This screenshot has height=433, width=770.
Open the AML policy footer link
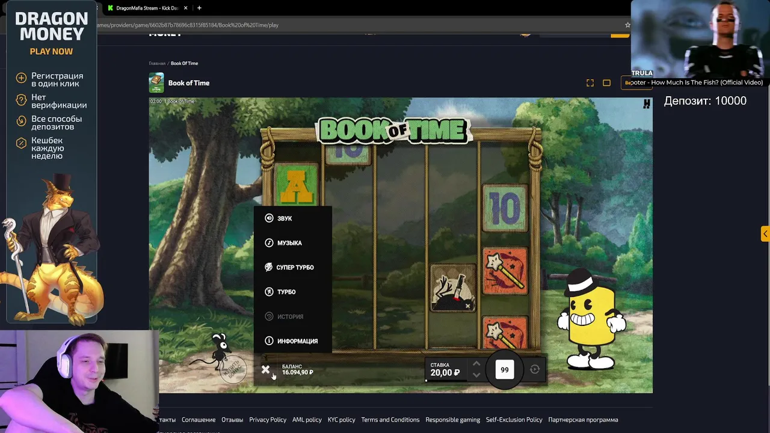point(307,420)
